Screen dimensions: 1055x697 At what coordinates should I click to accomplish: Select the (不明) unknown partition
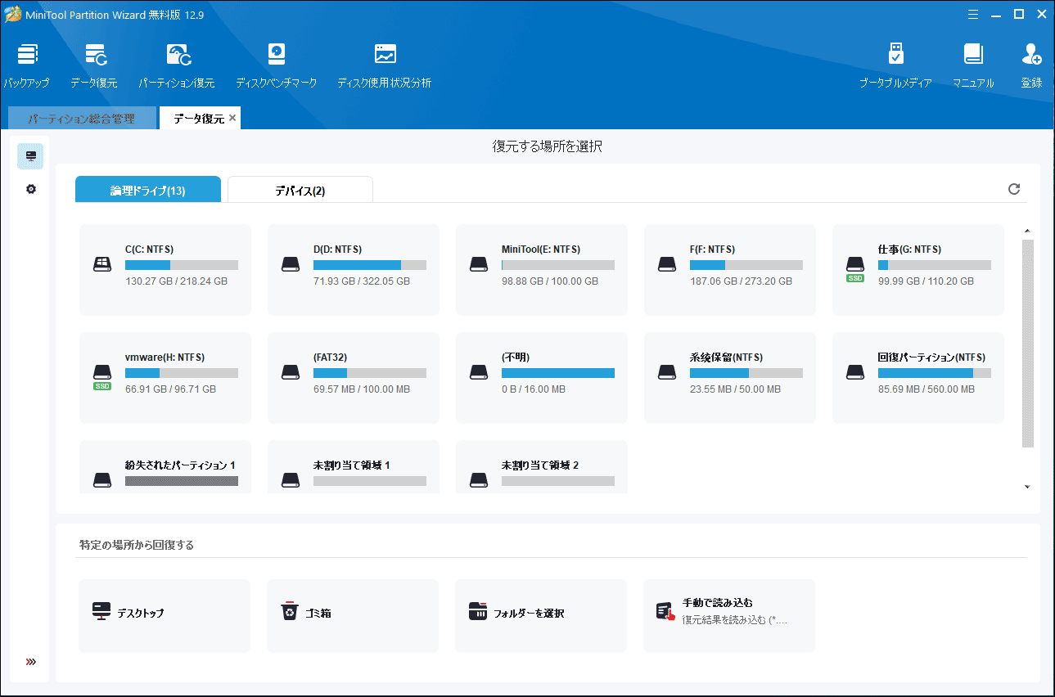[x=542, y=378]
